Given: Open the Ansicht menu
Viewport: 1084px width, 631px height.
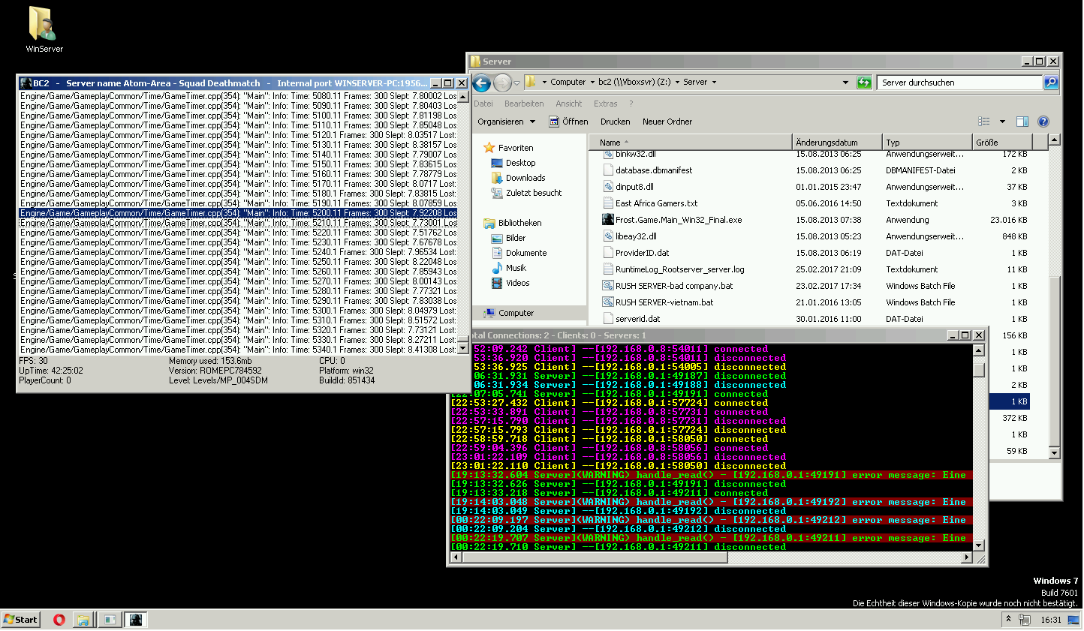Looking at the screenshot, I should tap(568, 104).
